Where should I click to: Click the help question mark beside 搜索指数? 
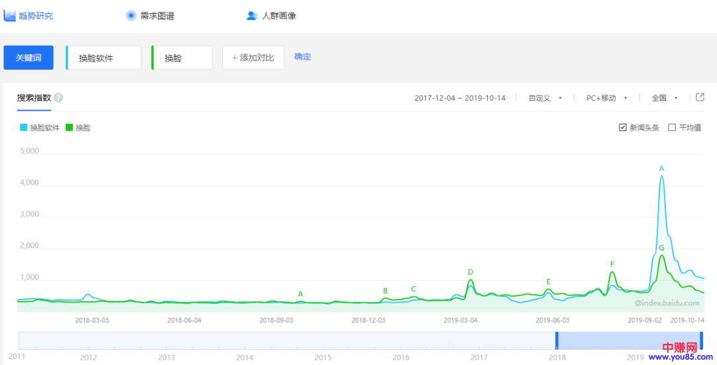click(x=58, y=98)
